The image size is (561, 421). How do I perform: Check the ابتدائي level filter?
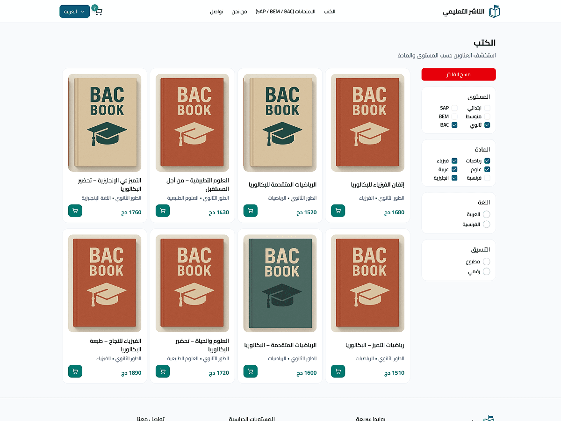tap(487, 108)
